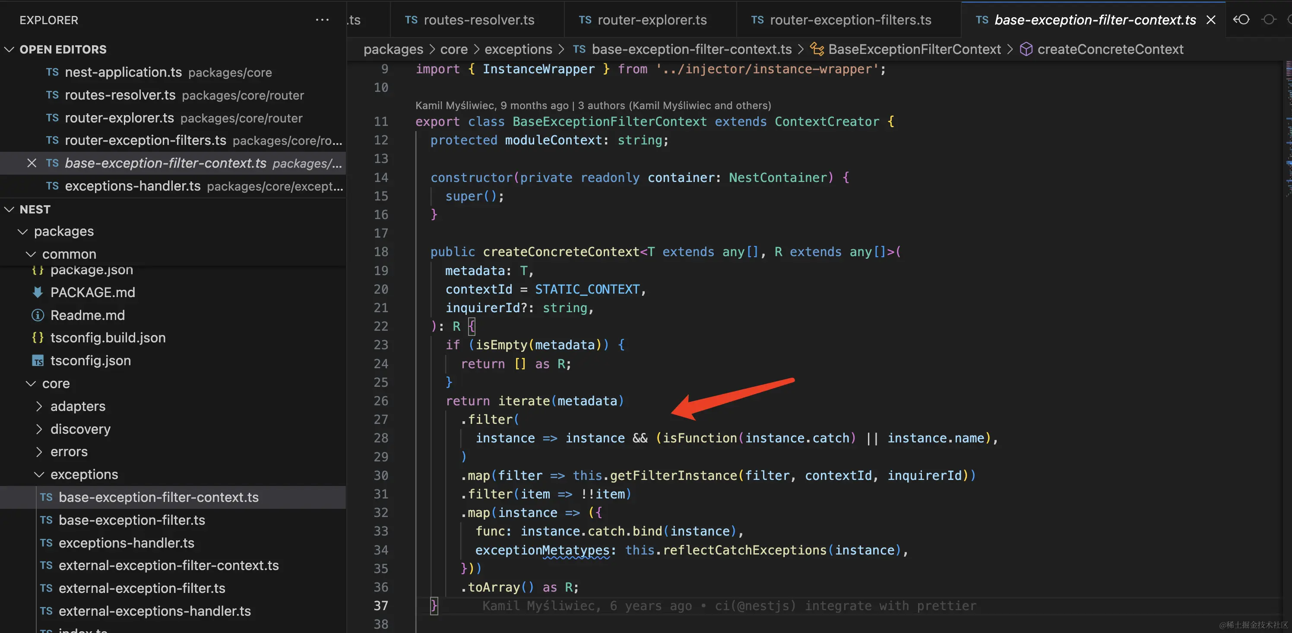Switch to router-exception-filters.ts tab
The width and height of the screenshot is (1292, 633).
click(849, 20)
